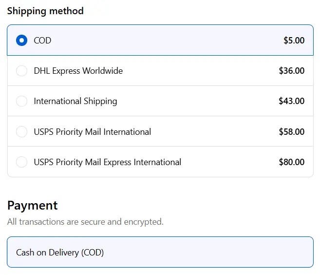The height and width of the screenshot is (275, 320).
Task: Click the empty middle of the DHL Express row
Action: tap(200, 71)
